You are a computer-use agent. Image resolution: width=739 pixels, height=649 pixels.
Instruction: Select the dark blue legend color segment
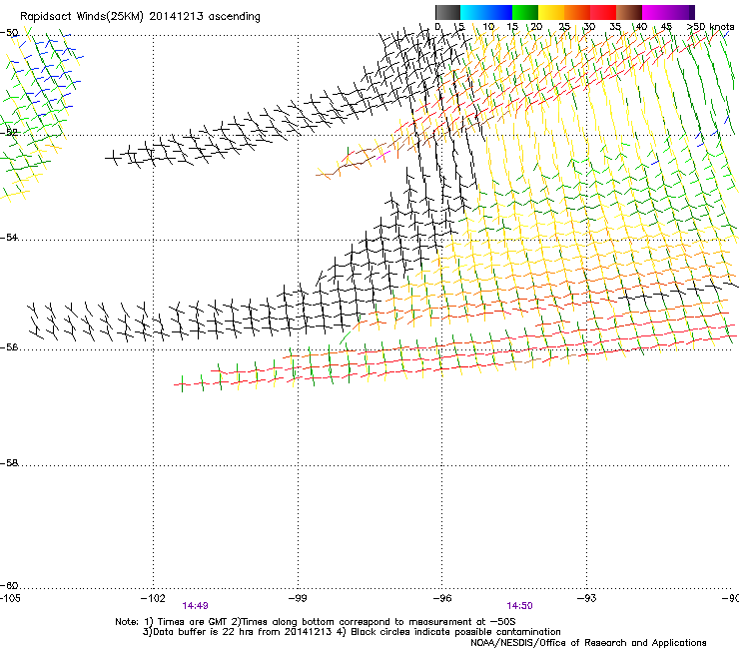[499, 12]
